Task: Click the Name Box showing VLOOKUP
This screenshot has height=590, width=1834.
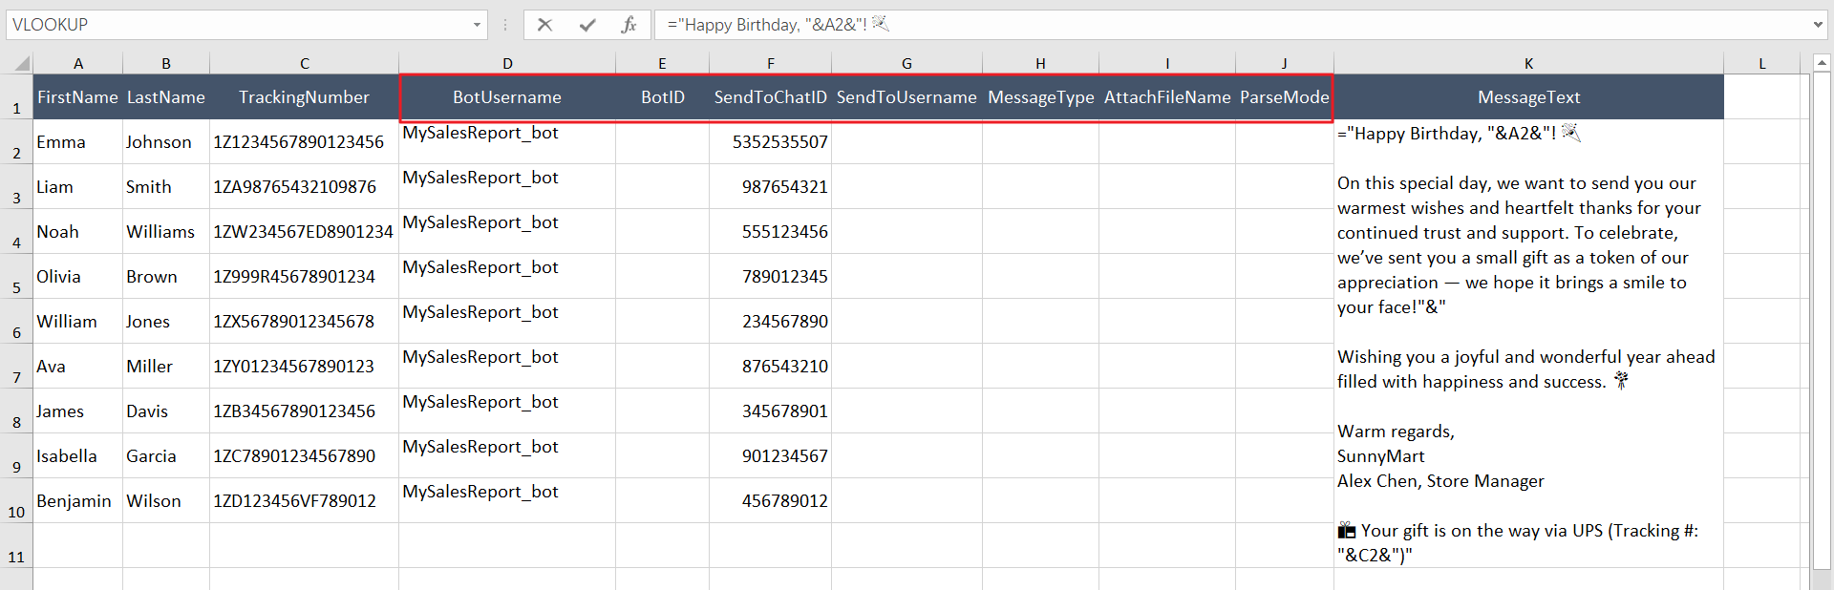Action: pos(239,25)
